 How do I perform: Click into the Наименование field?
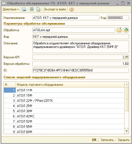[x=66, y=18]
